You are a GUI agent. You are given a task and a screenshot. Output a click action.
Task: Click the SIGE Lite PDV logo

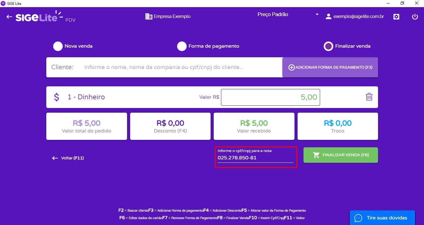point(36,17)
